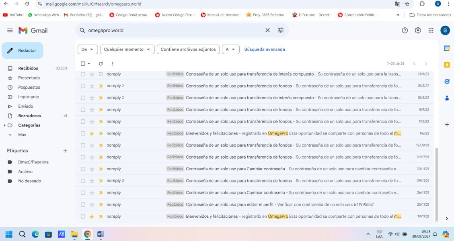Viewport: 454px width, 241px height.
Task: Tick the checkbox of the 12/08/21 email
Action: pyautogui.click(x=83, y=145)
